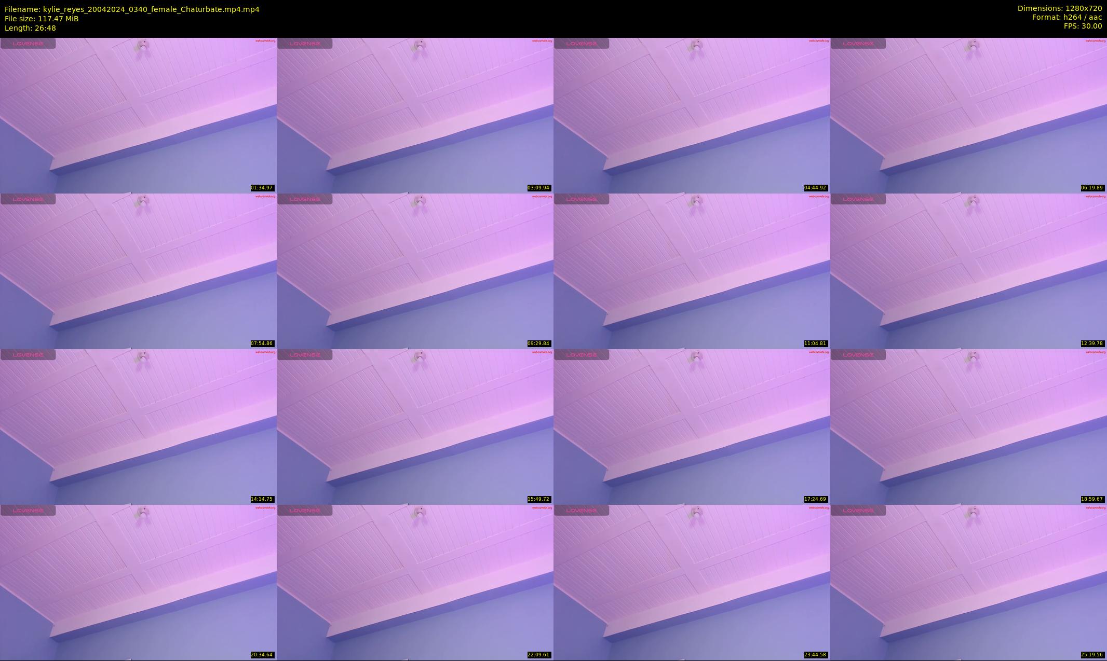The height and width of the screenshot is (661, 1107).
Task: Open the frame at 12:39.78
Action: point(968,271)
